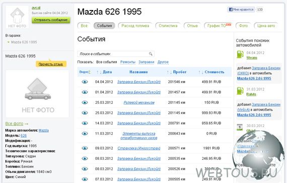The height and width of the screenshot is (183, 287).
Task: Click the calendar icon dated 30.03.2012
Action: coord(240,127)
